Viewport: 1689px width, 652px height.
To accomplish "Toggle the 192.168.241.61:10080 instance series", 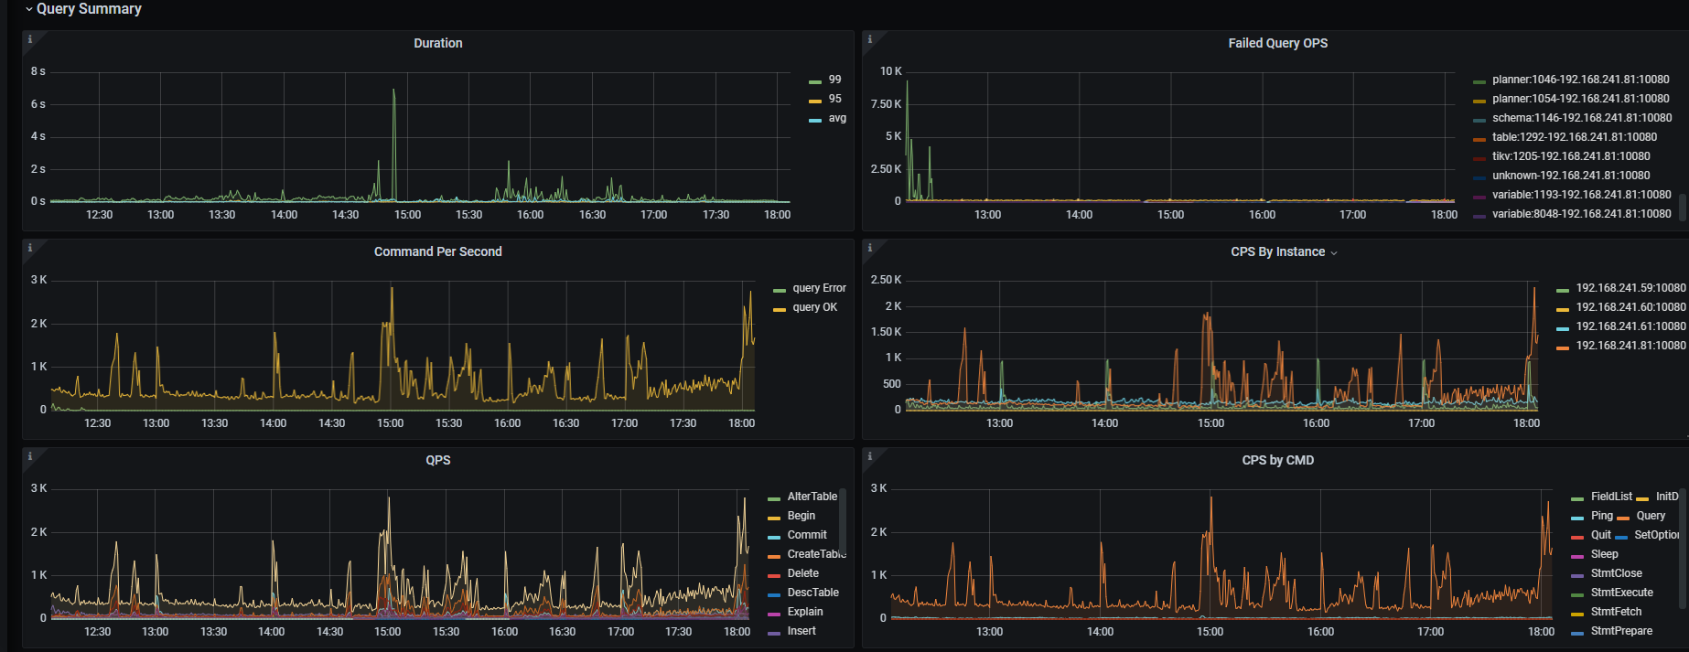I will click(1630, 326).
